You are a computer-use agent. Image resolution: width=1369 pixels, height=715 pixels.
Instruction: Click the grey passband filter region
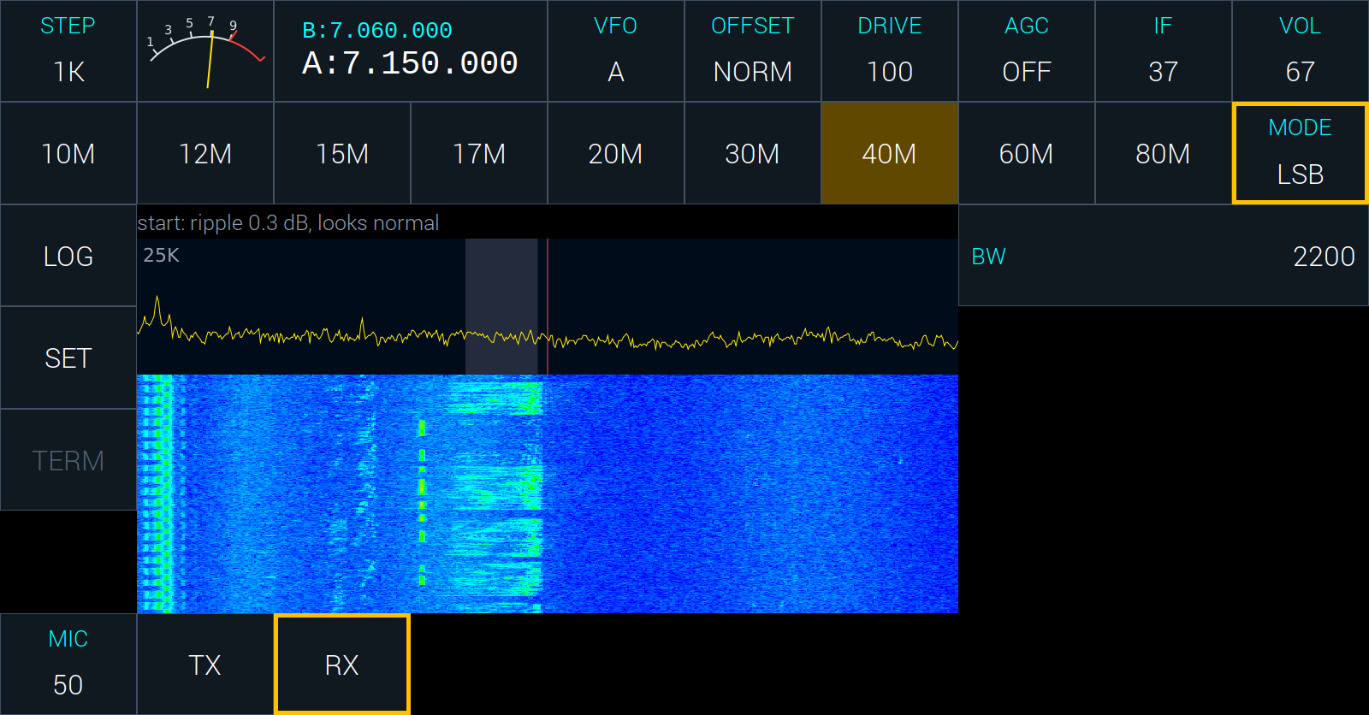501,306
